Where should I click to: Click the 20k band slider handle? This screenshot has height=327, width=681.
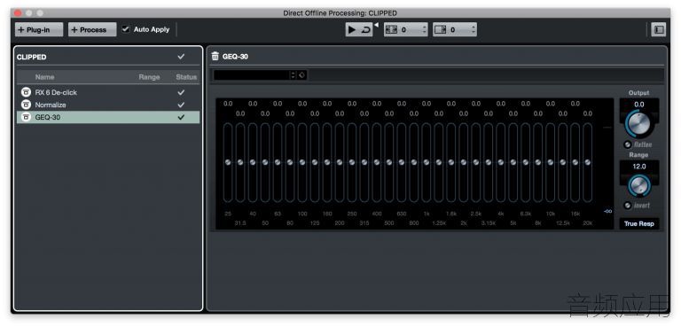click(x=588, y=162)
